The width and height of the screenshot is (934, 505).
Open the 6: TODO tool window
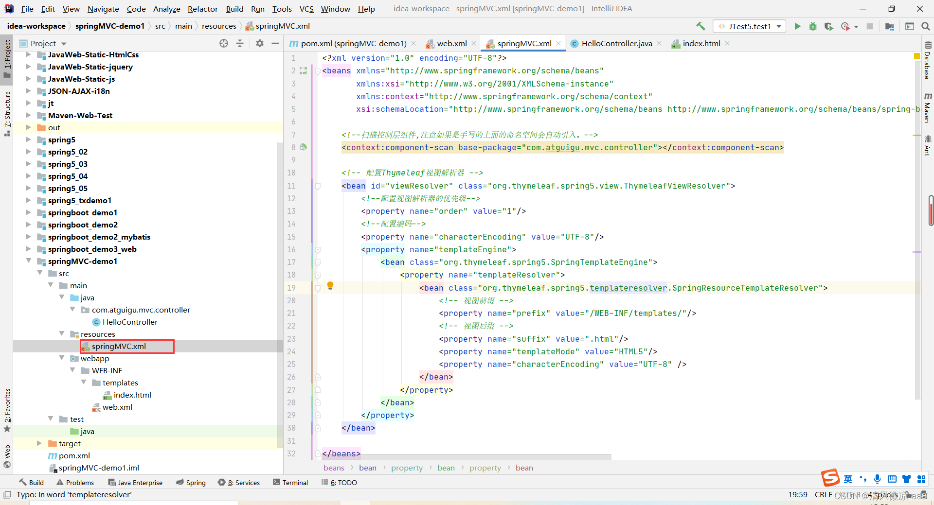(x=339, y=483)
